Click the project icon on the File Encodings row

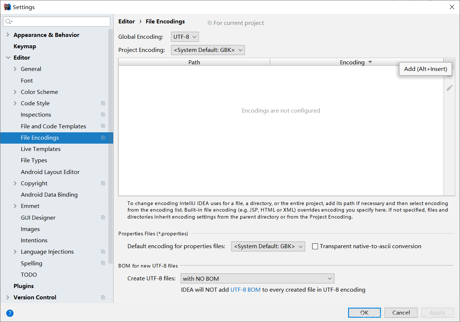pos(103,138)
